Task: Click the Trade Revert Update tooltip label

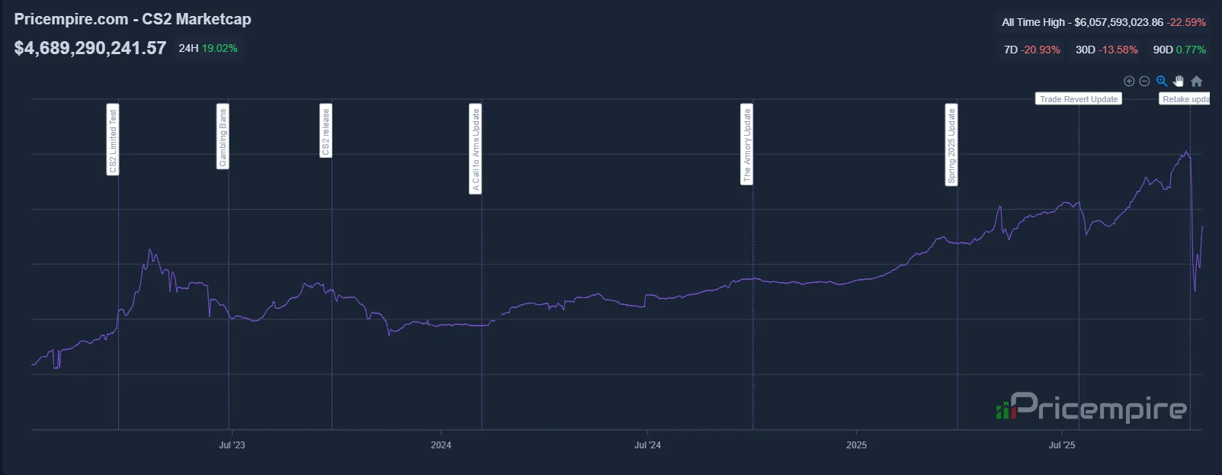Action: (1078, 98)
